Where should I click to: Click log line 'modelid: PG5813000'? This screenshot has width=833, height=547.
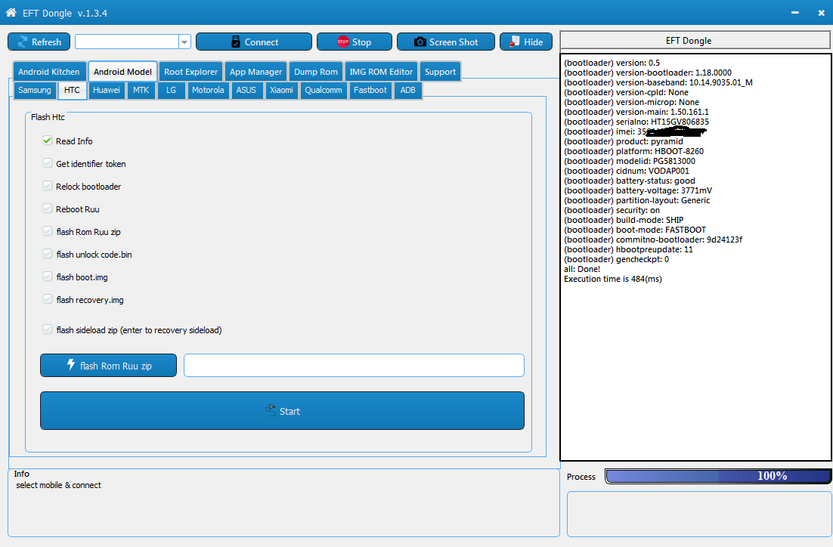coord(630,161)
